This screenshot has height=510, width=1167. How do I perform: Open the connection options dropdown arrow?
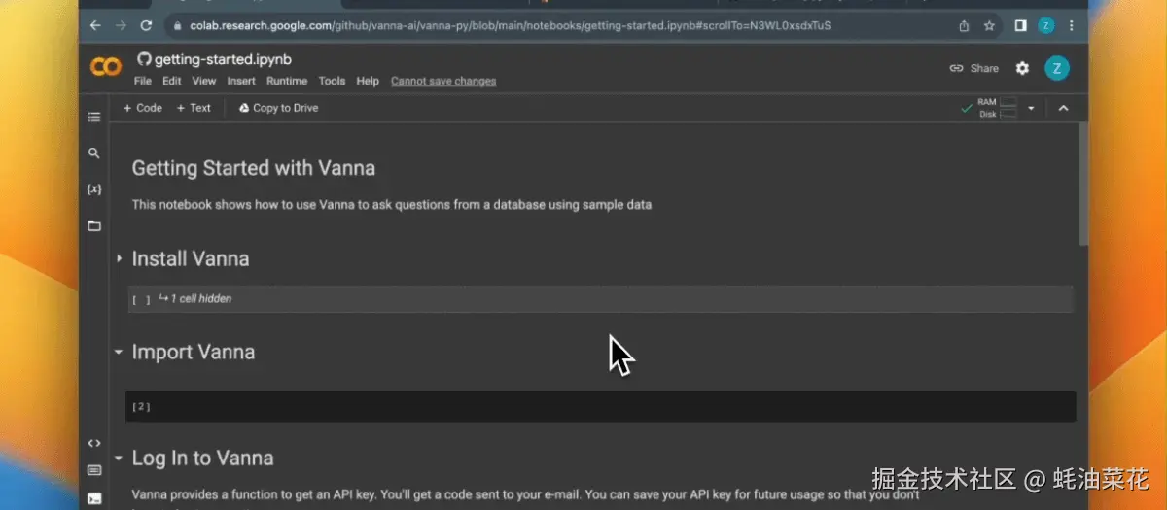[1031, 108]
